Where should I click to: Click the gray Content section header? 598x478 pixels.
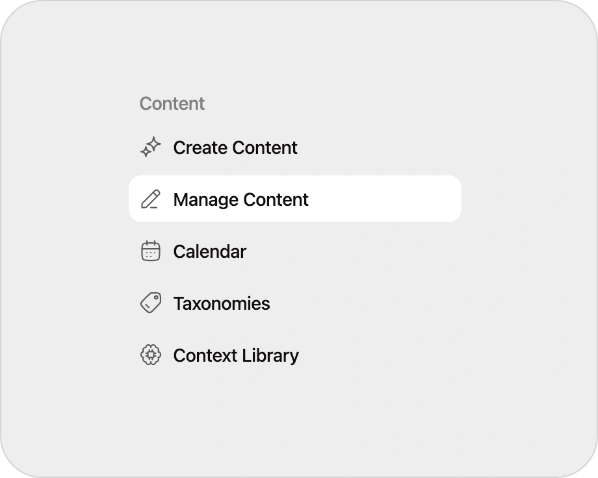tap(172, 103)
